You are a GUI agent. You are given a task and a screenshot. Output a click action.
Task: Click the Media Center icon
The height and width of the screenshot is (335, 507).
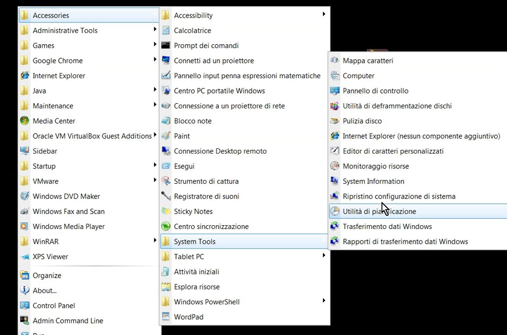tap(25, 121)
